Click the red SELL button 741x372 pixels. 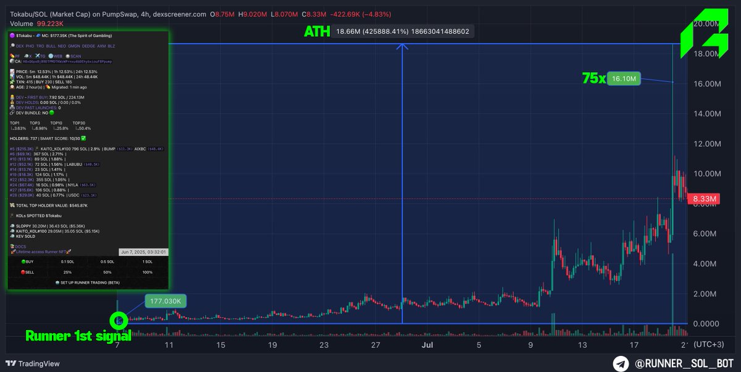tap(28, 273)
